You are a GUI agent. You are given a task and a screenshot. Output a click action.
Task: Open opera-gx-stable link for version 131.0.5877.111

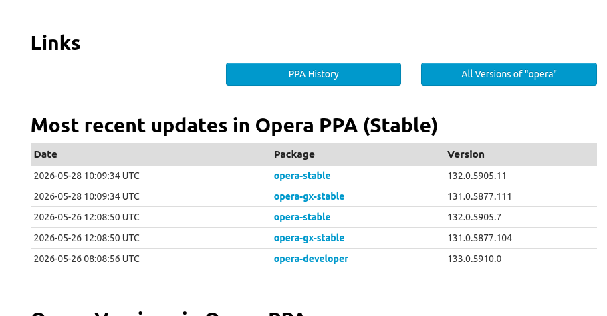point(309,196)
